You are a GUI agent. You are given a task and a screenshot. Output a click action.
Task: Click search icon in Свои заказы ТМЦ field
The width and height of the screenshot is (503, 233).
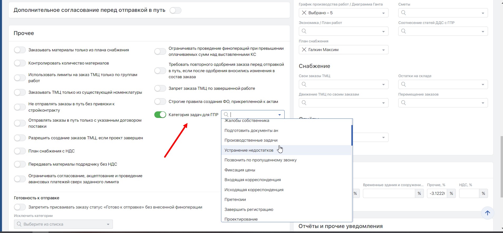pos(304,85)
